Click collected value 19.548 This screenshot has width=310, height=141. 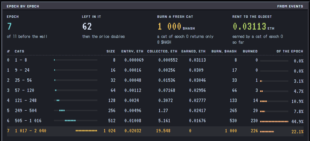pyautogui.click(x=163, y=131)
